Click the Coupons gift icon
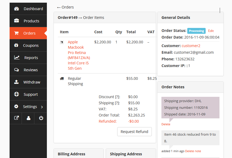Viewport: 232px width, 158px height. point(17,45)
